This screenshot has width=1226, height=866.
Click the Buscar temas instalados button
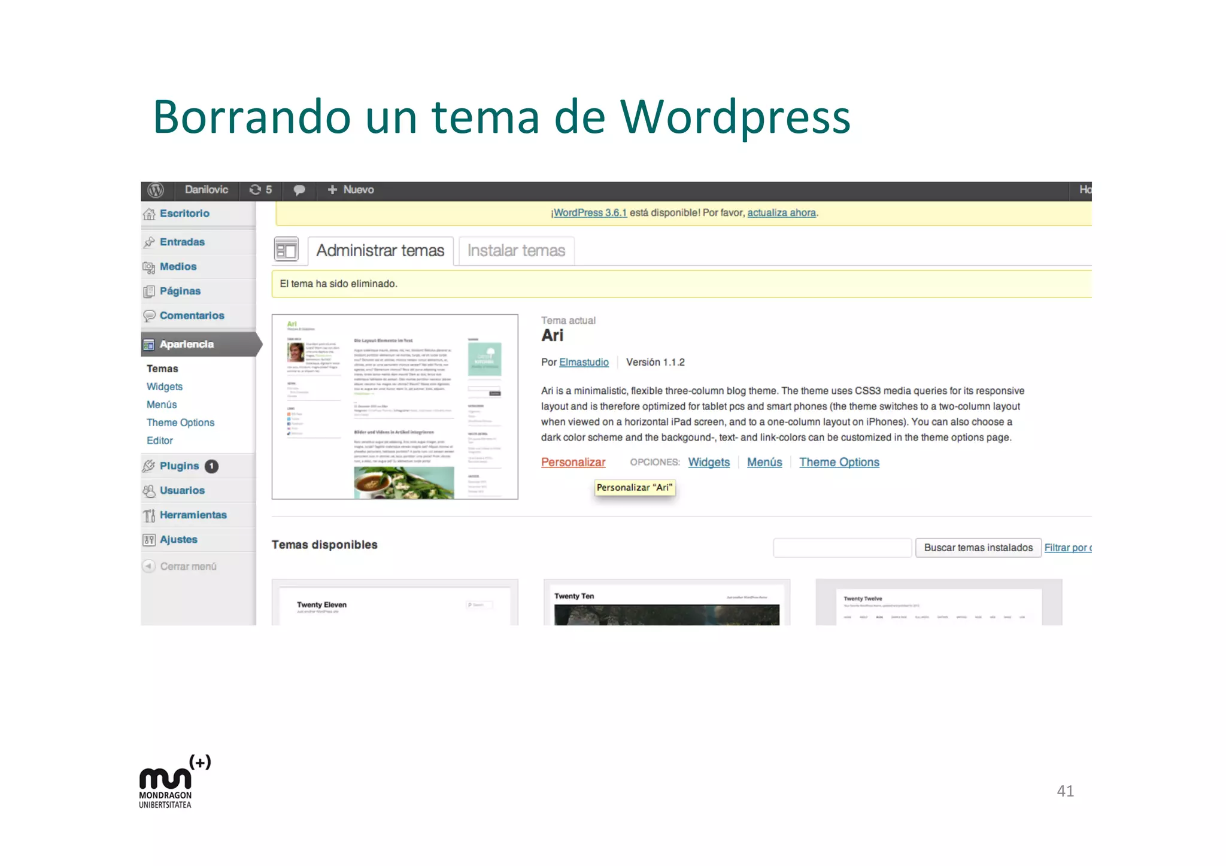978,548
